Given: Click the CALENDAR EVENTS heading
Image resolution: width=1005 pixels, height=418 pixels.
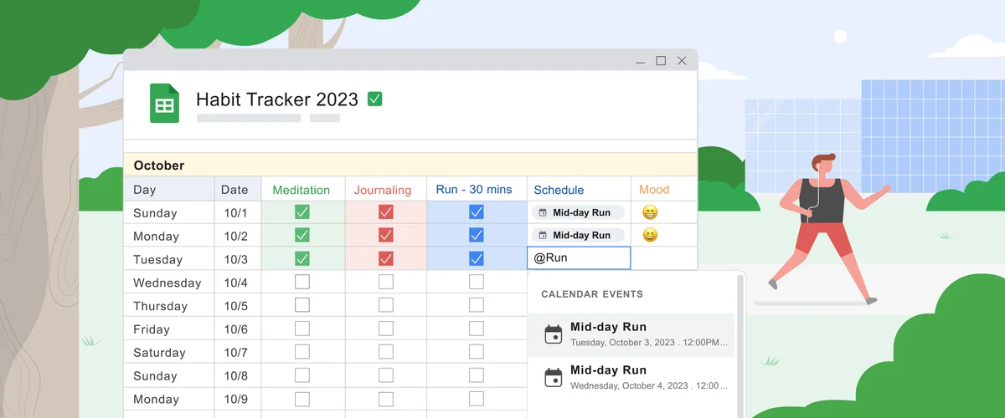Looking at the screenshot, I should point(592,294).
